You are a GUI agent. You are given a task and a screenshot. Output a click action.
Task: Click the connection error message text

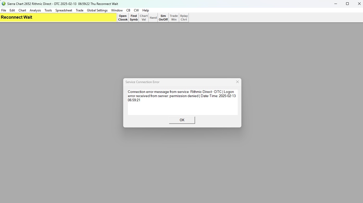pyautogui.click(x=182, y=96)
